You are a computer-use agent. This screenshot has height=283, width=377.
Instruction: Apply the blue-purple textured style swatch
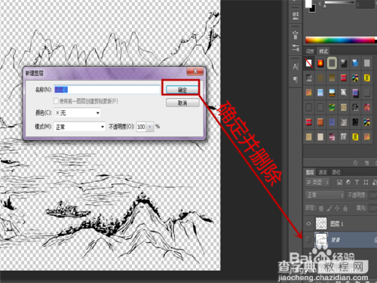coord(332,122)
